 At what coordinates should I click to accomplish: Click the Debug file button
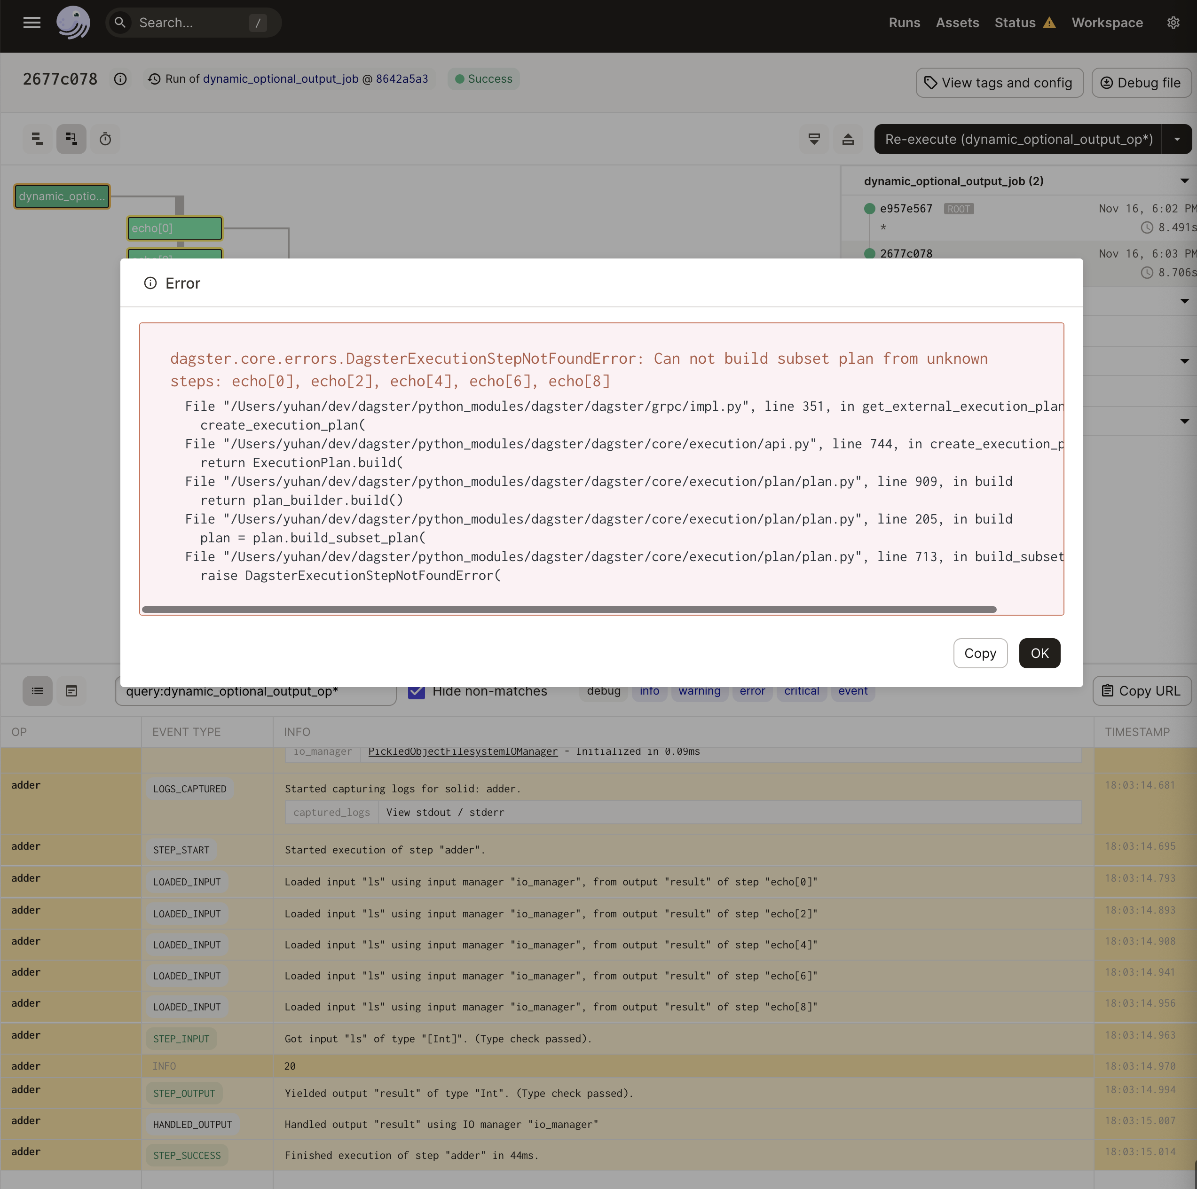(x=1141, y=83)
